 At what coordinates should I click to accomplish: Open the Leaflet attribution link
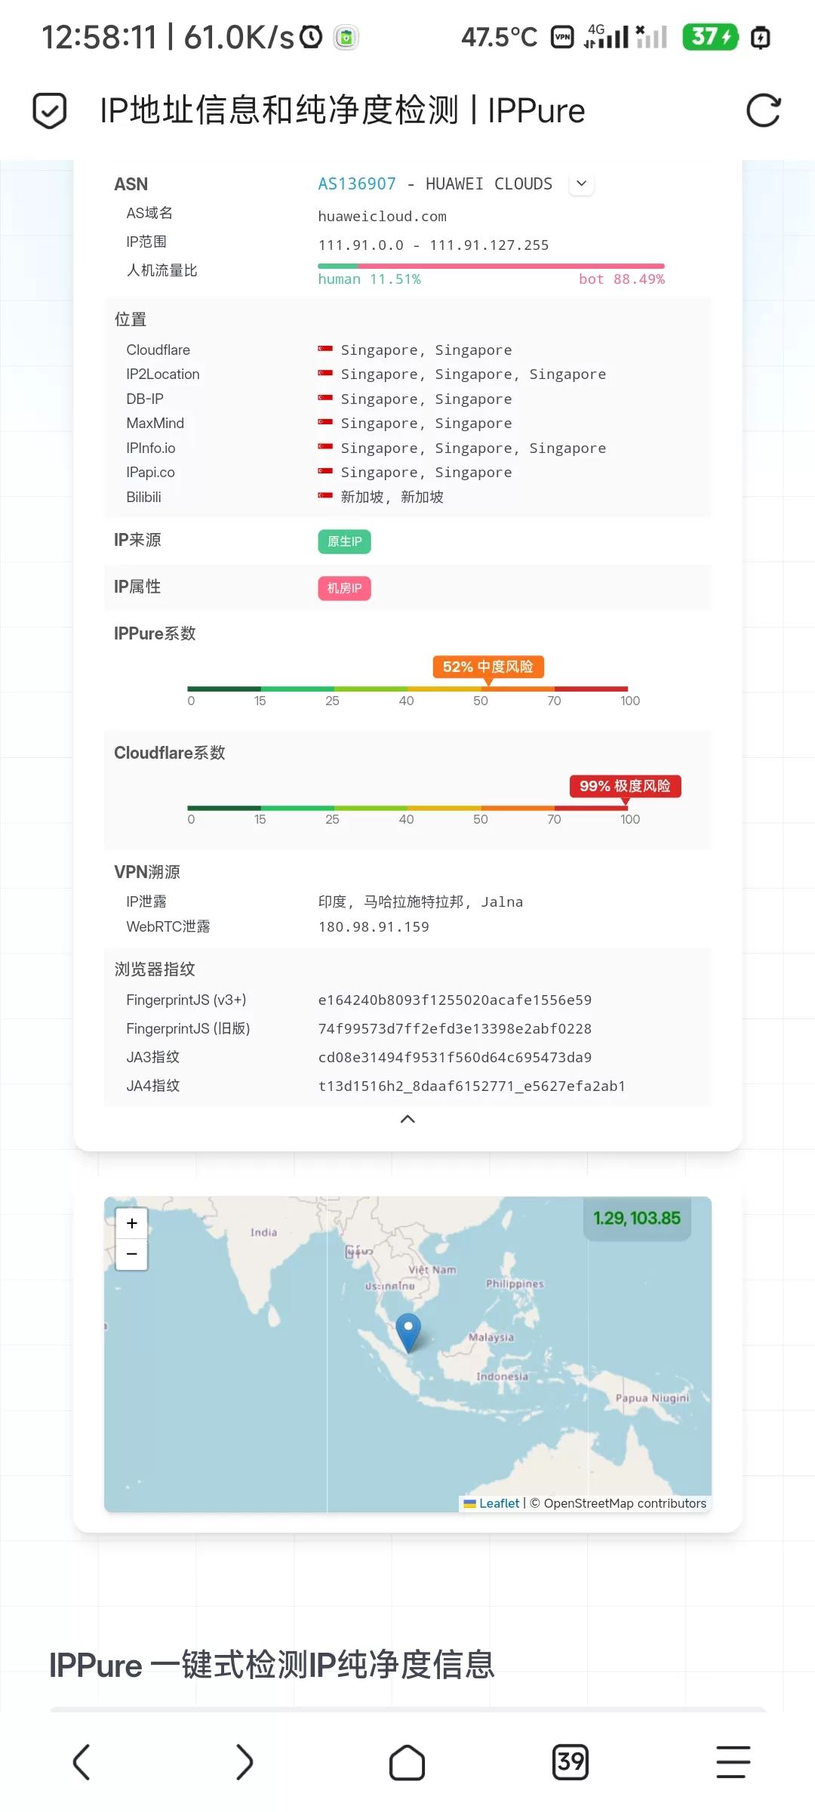pos(499,1503)
